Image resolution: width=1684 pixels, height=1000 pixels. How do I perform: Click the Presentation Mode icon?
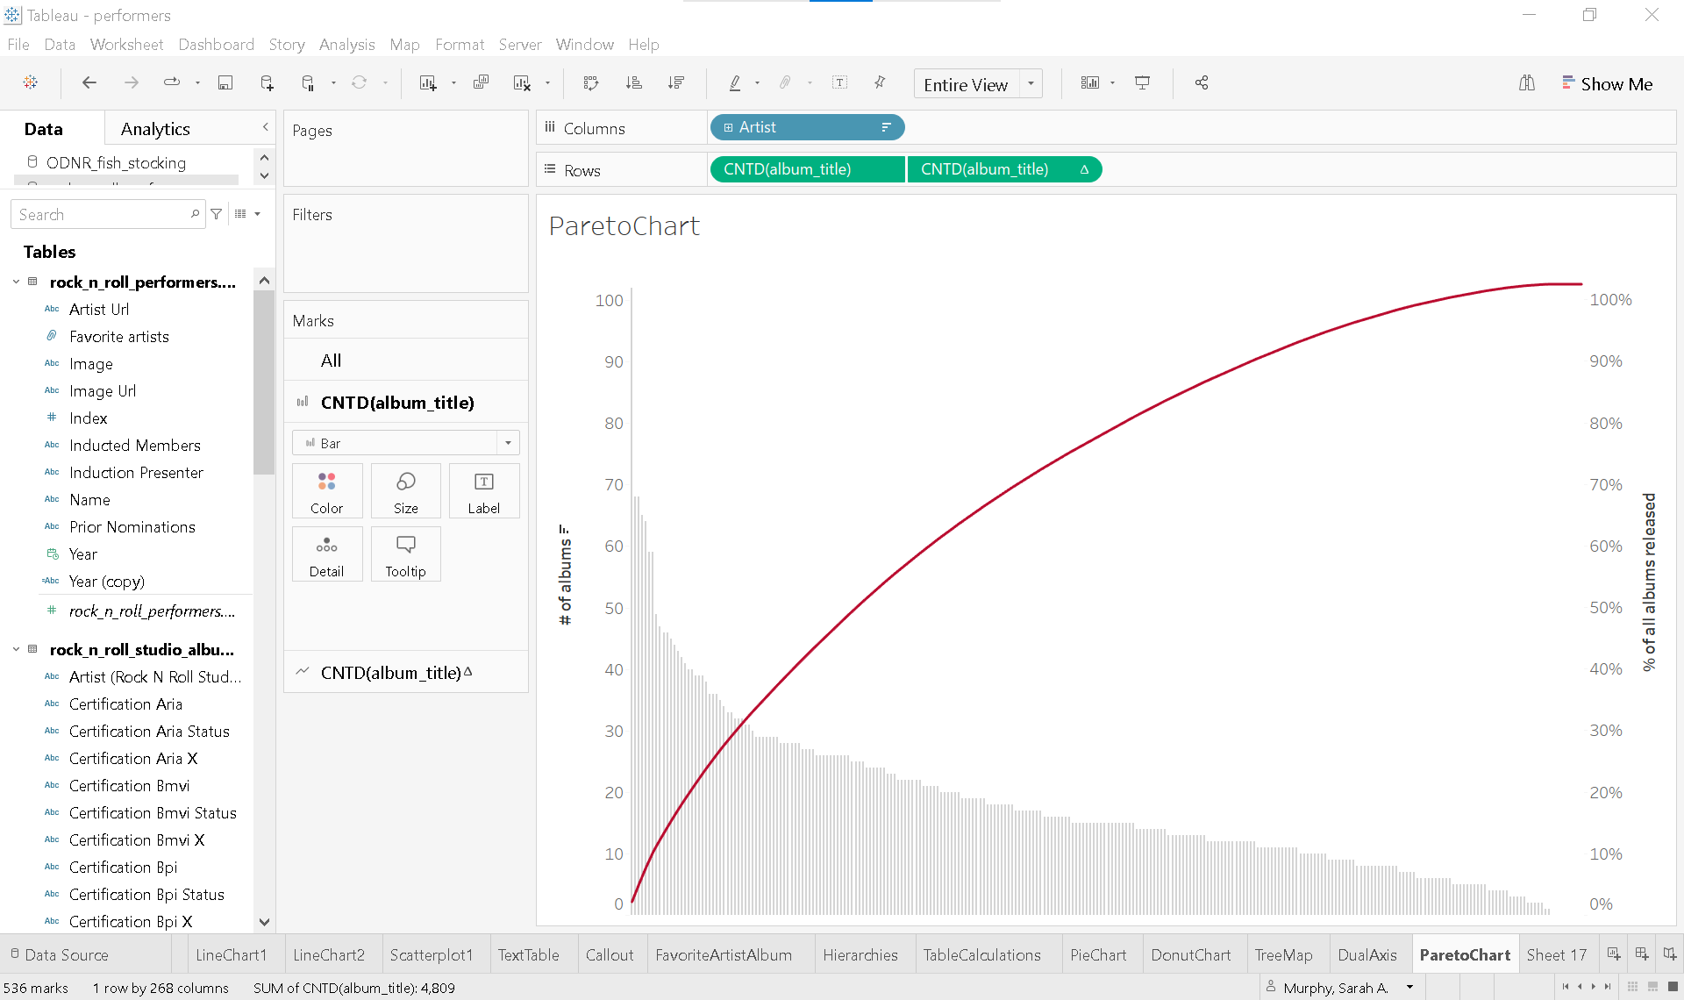coord(1142,82)
